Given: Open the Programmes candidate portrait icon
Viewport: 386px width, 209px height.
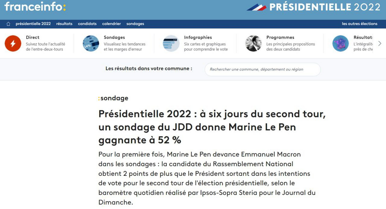Looking at the screenshot, I should pyautogui.click(x=253, y=44).
